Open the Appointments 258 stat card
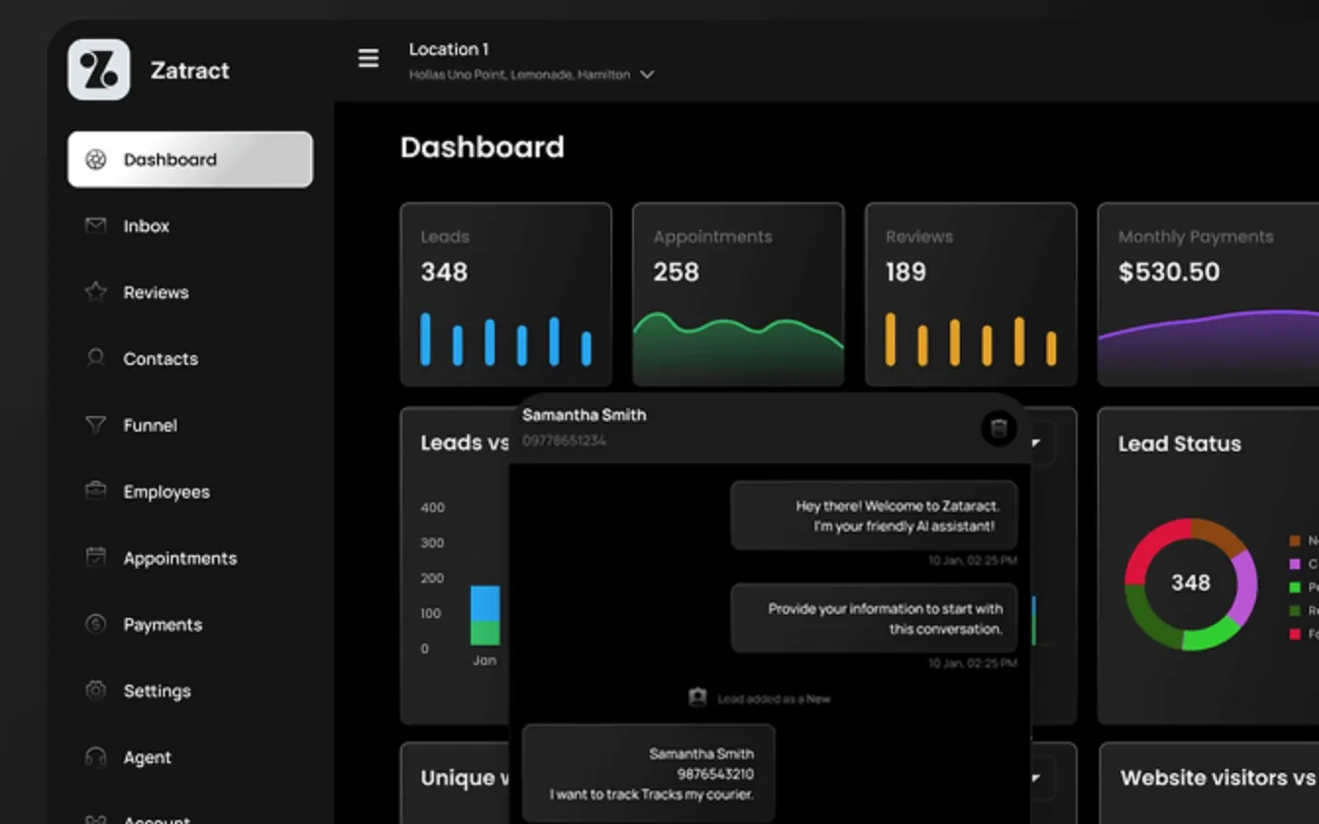1319x824 pixels. (x=738, y=294)
